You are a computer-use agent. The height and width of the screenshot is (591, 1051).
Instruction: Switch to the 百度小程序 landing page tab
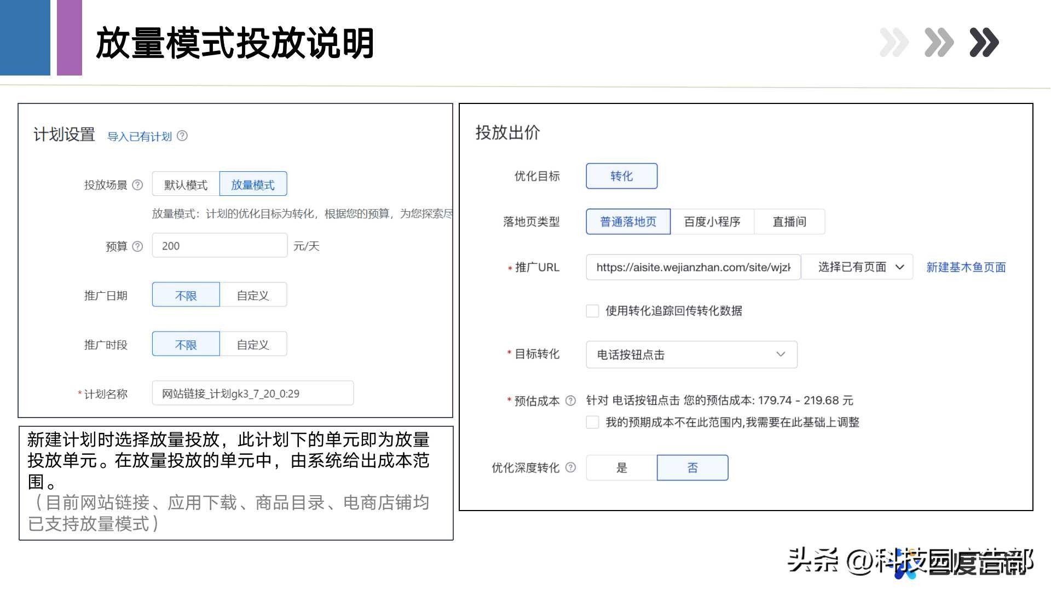[712, 222]
